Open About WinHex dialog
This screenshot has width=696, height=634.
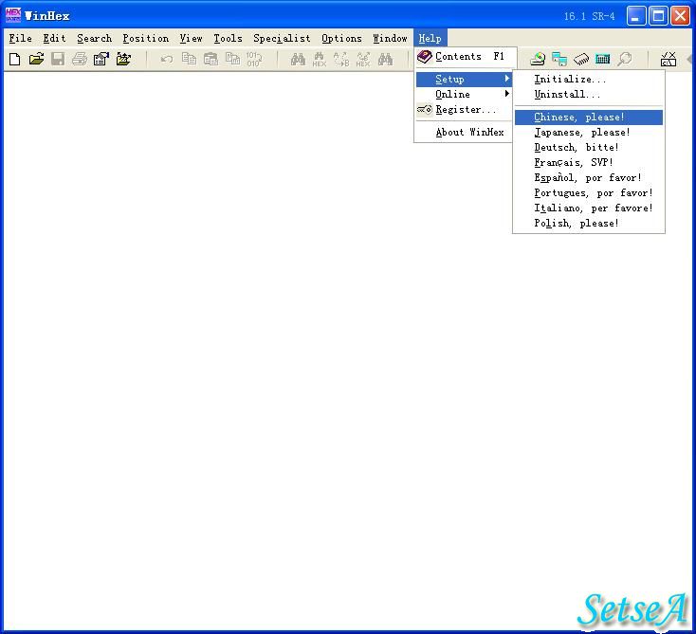pos(464,133)
